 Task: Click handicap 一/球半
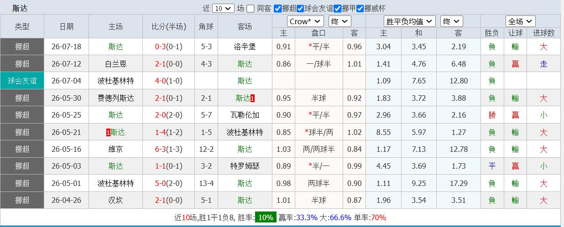click(x=319, y=64)
